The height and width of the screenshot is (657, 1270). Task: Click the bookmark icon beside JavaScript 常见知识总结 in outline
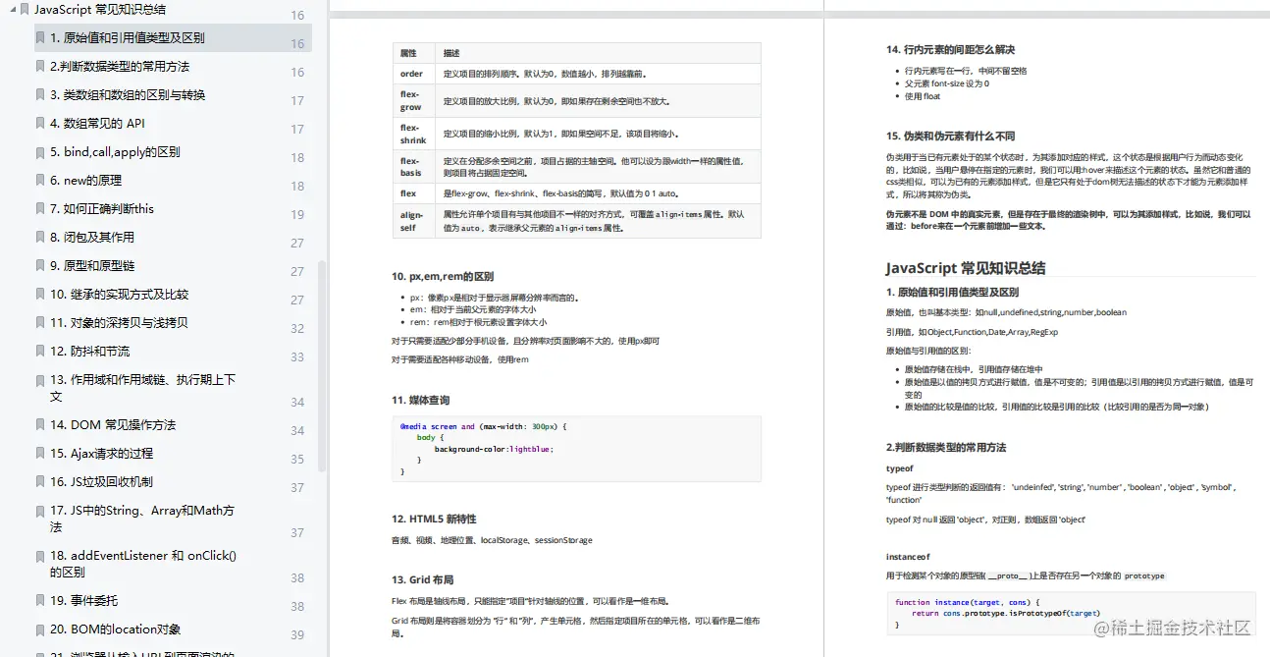(x=25, y=9)
